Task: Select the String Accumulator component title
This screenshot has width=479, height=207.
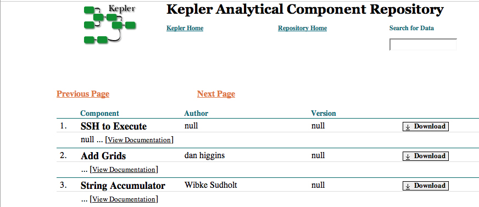Action: coord(123,186)
